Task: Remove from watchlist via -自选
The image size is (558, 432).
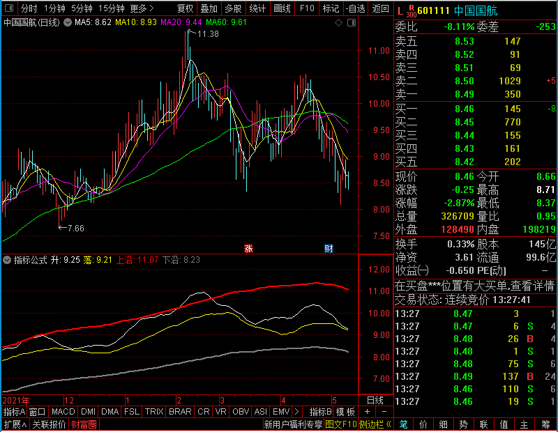Action: point(356,8)
